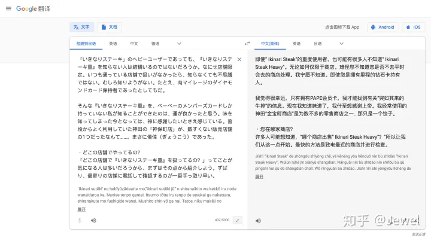Swap source and target languages

(247, 44)
